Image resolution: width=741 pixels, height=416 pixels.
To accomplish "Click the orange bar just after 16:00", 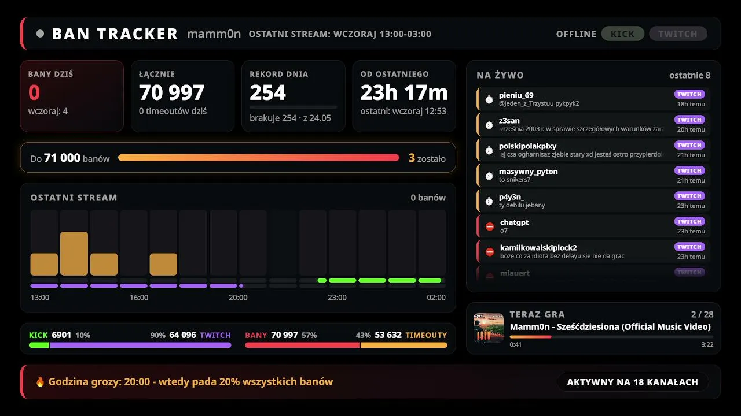I will click(163, 265).
